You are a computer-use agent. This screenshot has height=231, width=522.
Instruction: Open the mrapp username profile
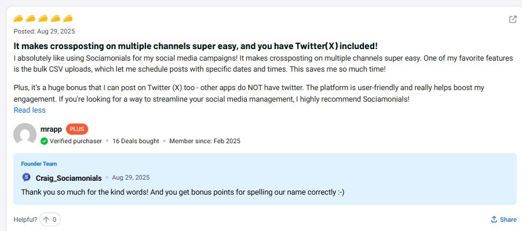(50, 129)
